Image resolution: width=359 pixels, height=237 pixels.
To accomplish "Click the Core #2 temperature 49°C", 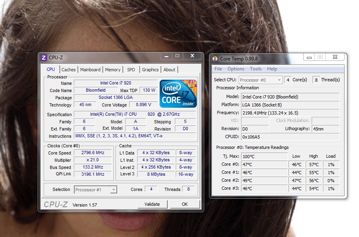I will [264, 181].
